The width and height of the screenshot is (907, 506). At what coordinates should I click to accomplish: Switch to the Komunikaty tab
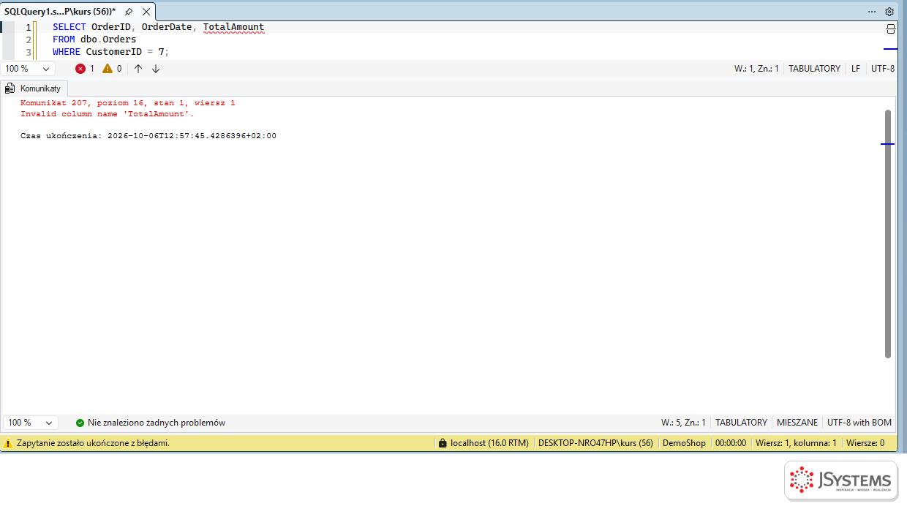tap(34, 88)
